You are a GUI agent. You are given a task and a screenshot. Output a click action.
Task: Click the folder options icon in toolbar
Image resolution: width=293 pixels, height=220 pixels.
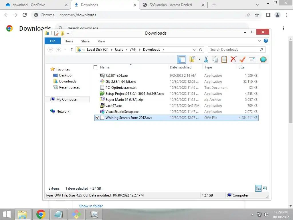tap(192, 59)
